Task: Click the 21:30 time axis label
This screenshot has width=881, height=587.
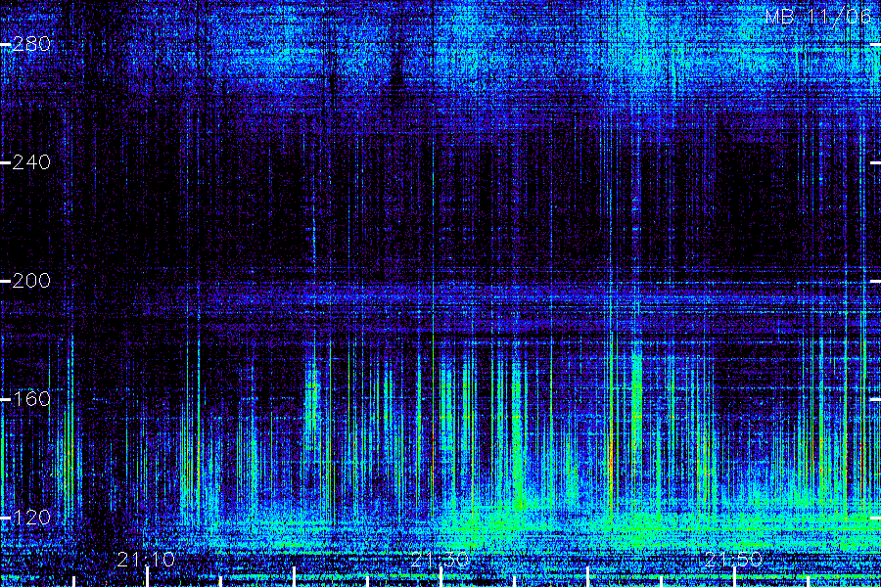Action: pos(440,559)
